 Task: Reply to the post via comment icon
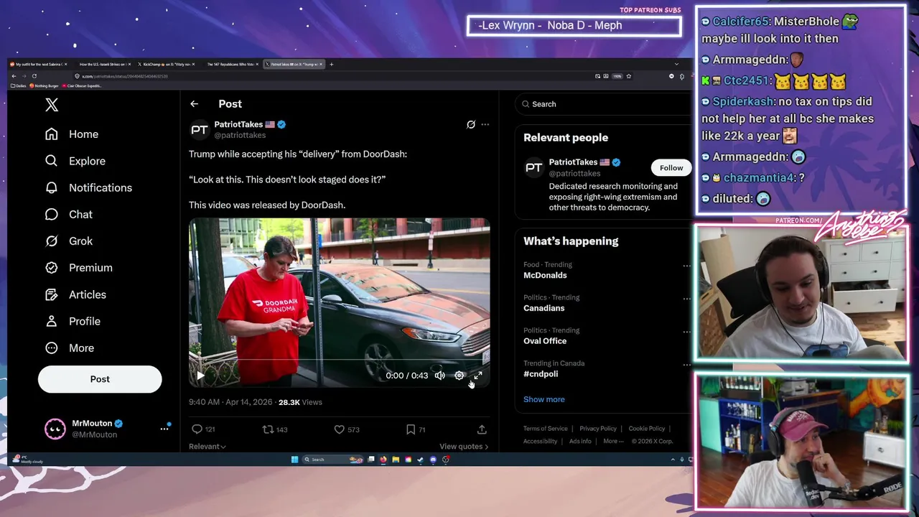tap(197, 429)
